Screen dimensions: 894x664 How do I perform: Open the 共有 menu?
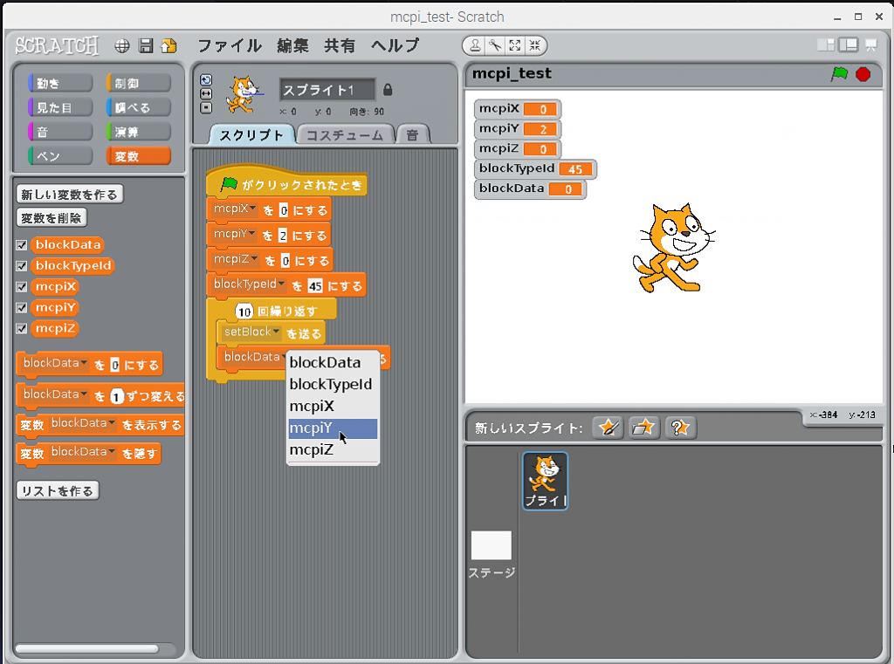click(x=340, y=45)
